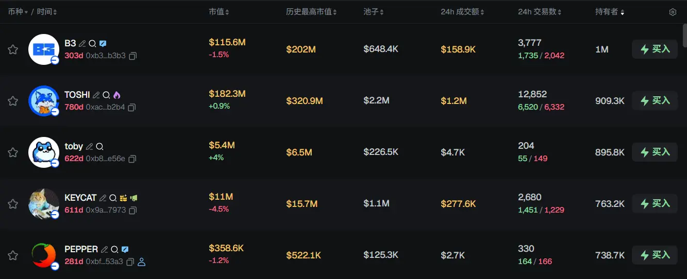Screen dimensions: 687x279
Task: Open the table column settings gear
Action: click(673, 12)
